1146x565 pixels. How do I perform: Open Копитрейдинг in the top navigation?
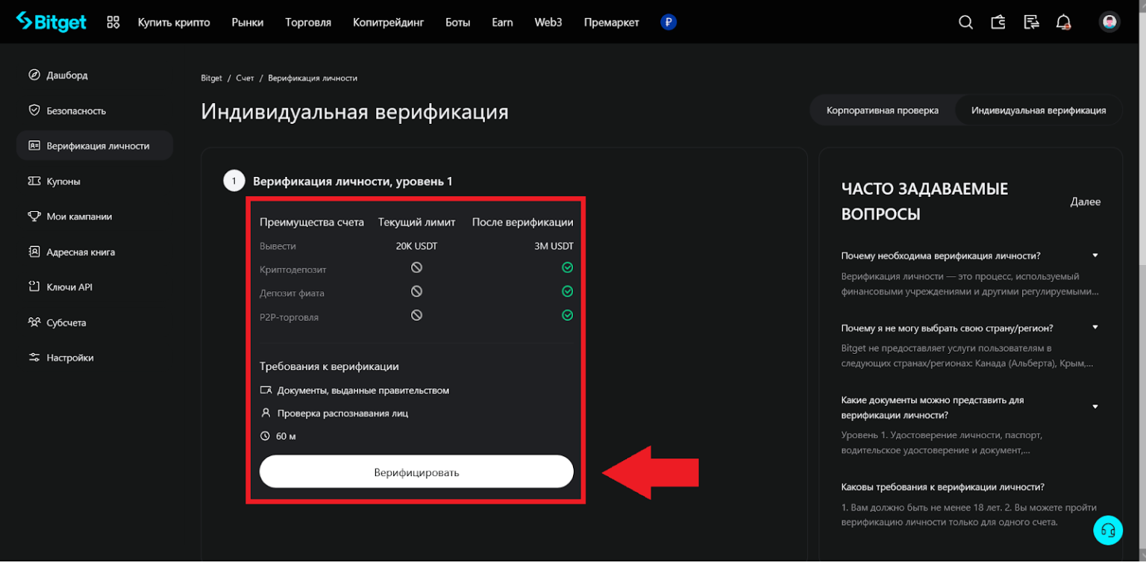click(x=388, y=22)
